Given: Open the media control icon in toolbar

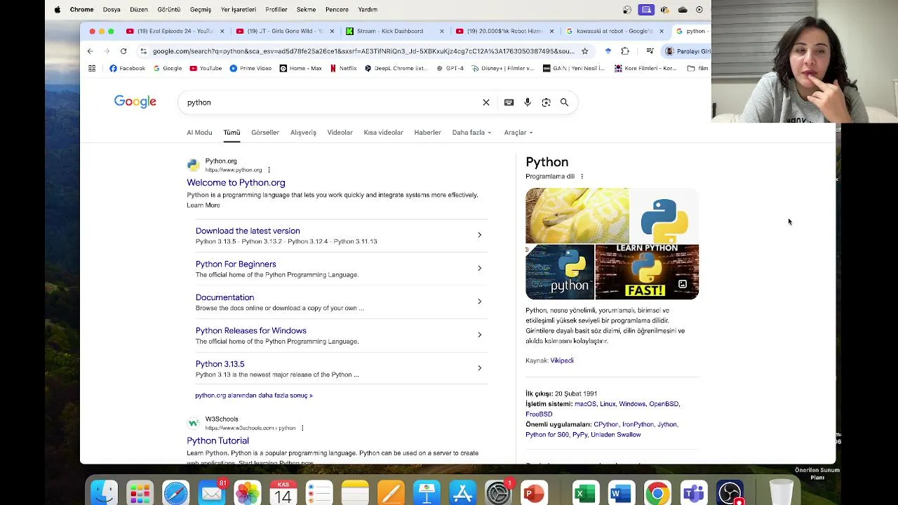Looking at the screenshot, I should [x=650, y=51].
